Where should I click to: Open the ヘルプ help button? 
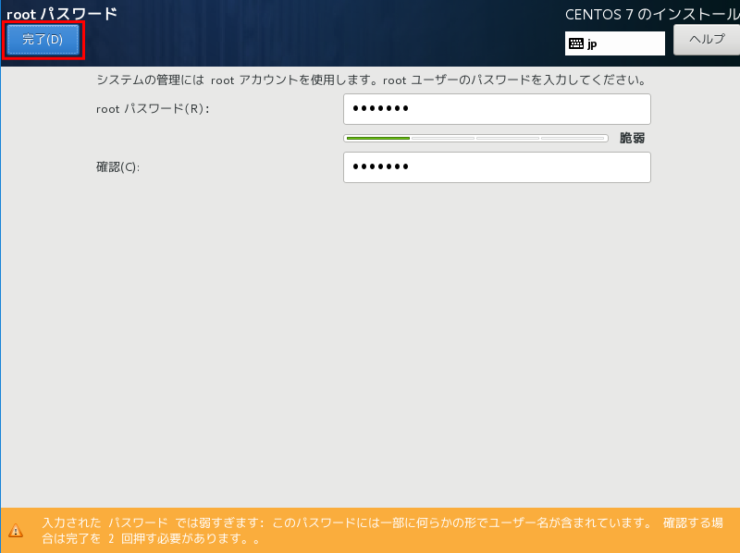[707, 40]
